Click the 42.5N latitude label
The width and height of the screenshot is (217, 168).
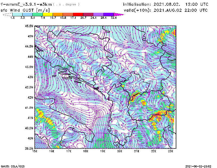(x=29, y=87)
